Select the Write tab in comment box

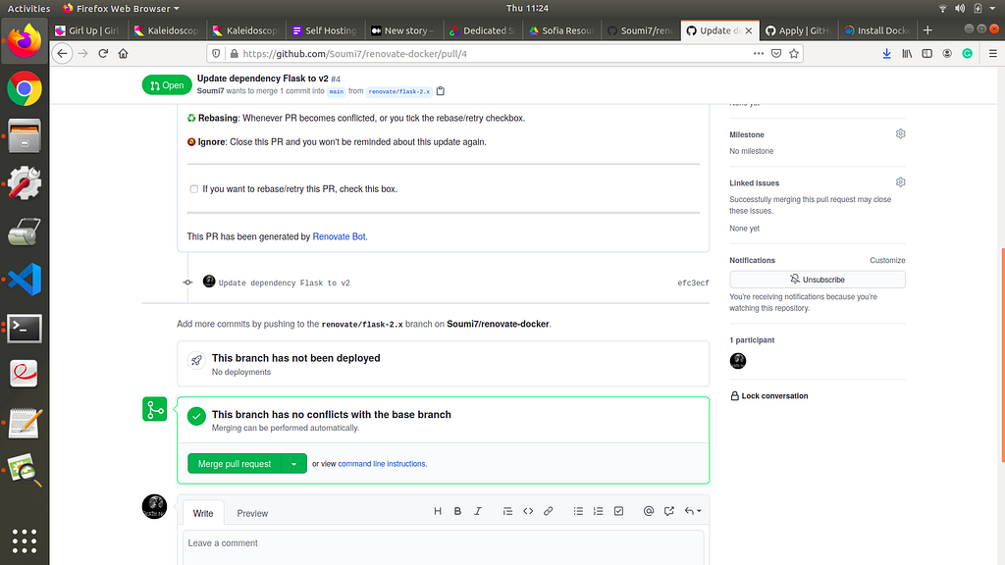tap(203, 513)
